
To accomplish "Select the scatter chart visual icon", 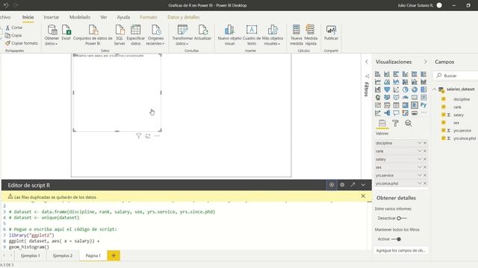I will tap(396, 89).
